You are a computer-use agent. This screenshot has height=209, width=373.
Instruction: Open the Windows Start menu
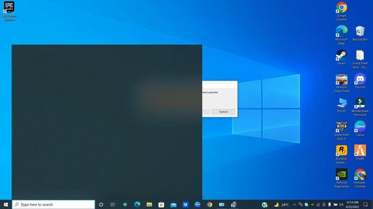click(6, 204)
